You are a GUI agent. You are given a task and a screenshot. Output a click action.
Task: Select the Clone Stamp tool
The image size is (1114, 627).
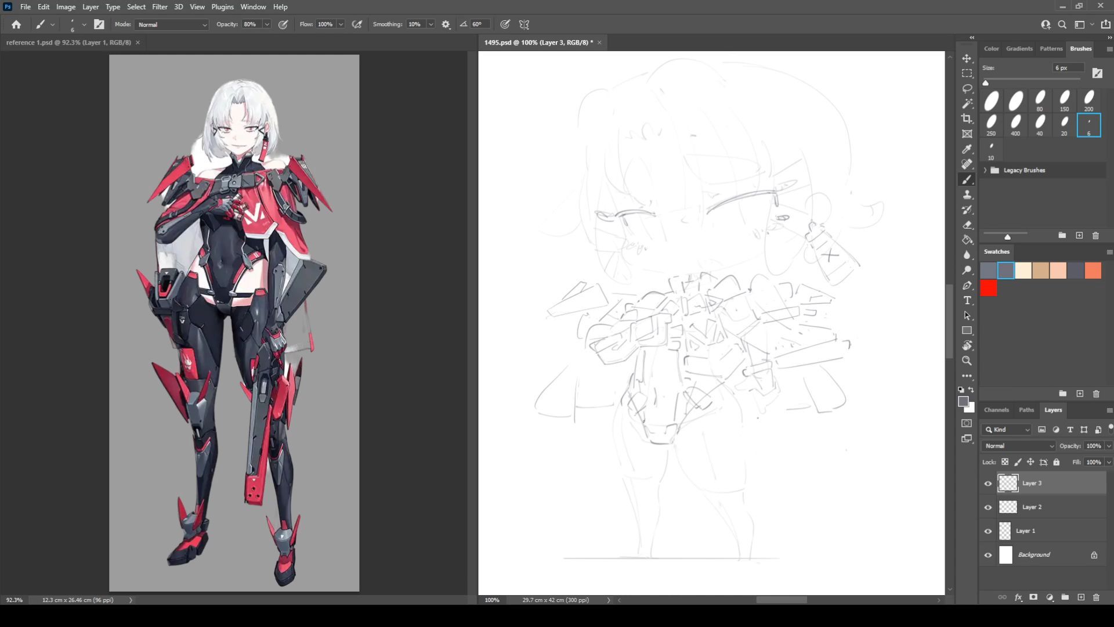967,195
